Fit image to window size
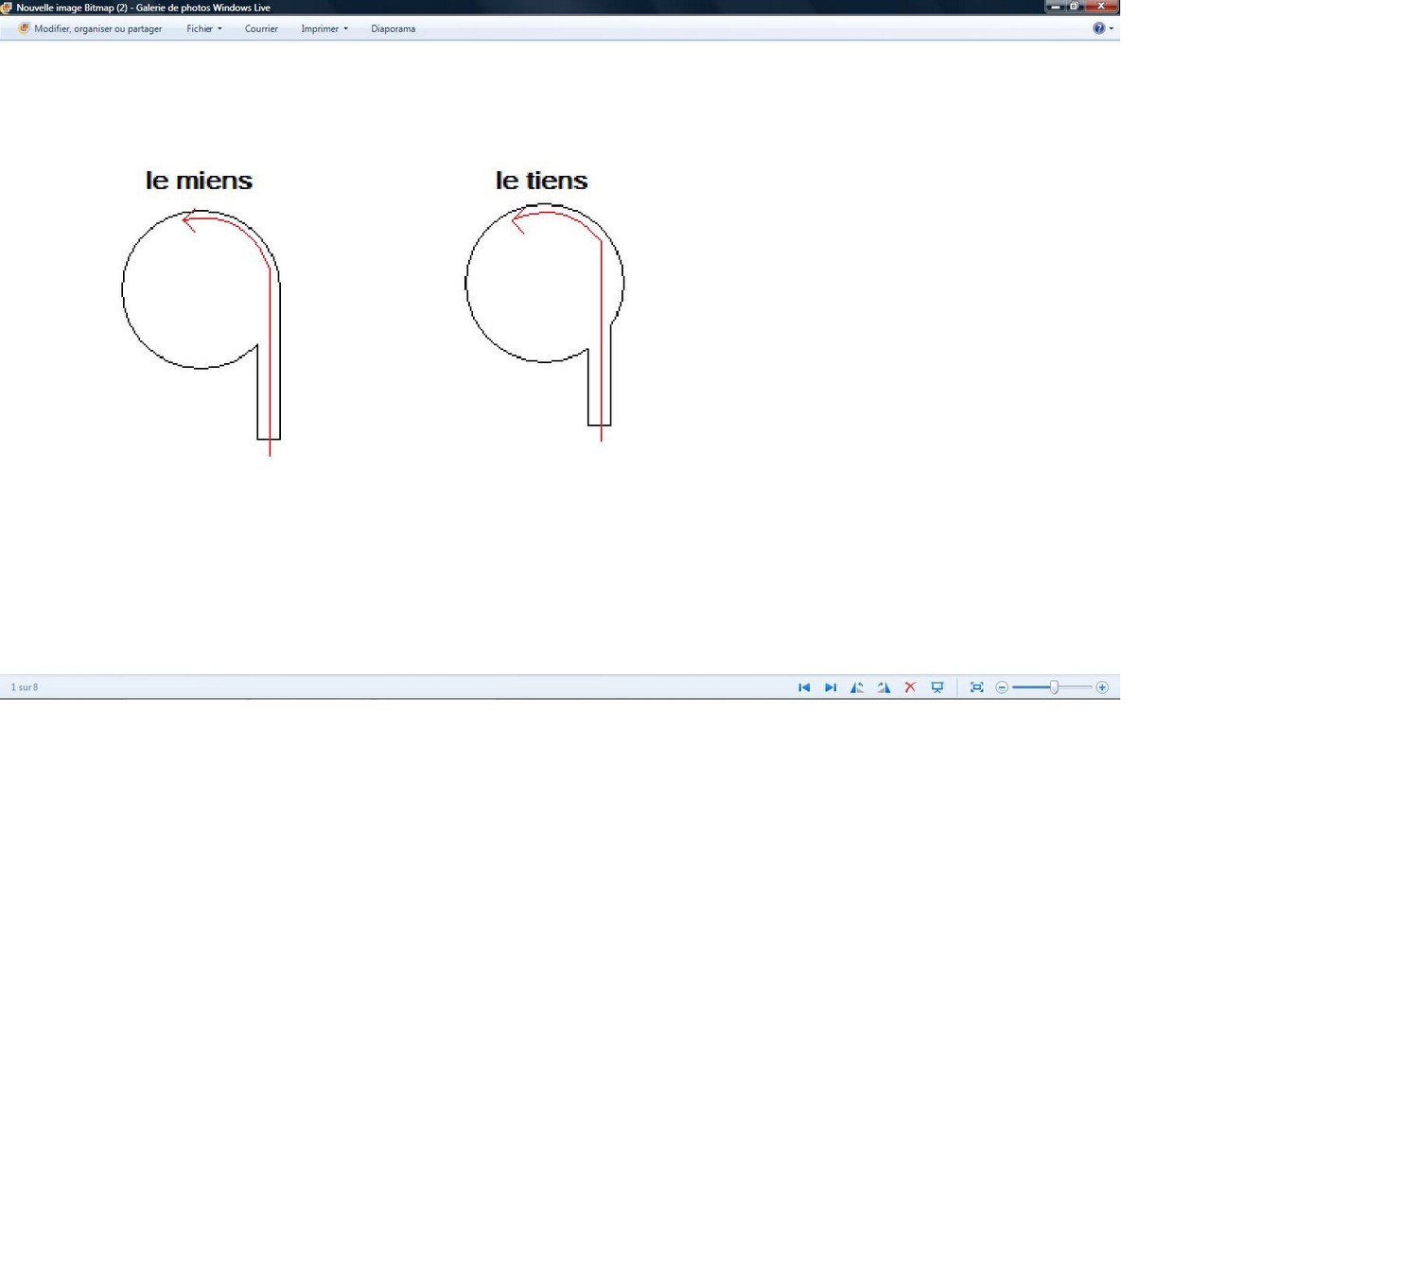Screen dimensions: 1419x1269 (x=977, y=687)
